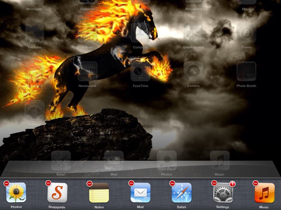Screen dimensions: 281x210
Task: Tap the red minus badge on Settings
Action: tap(214, 183)
